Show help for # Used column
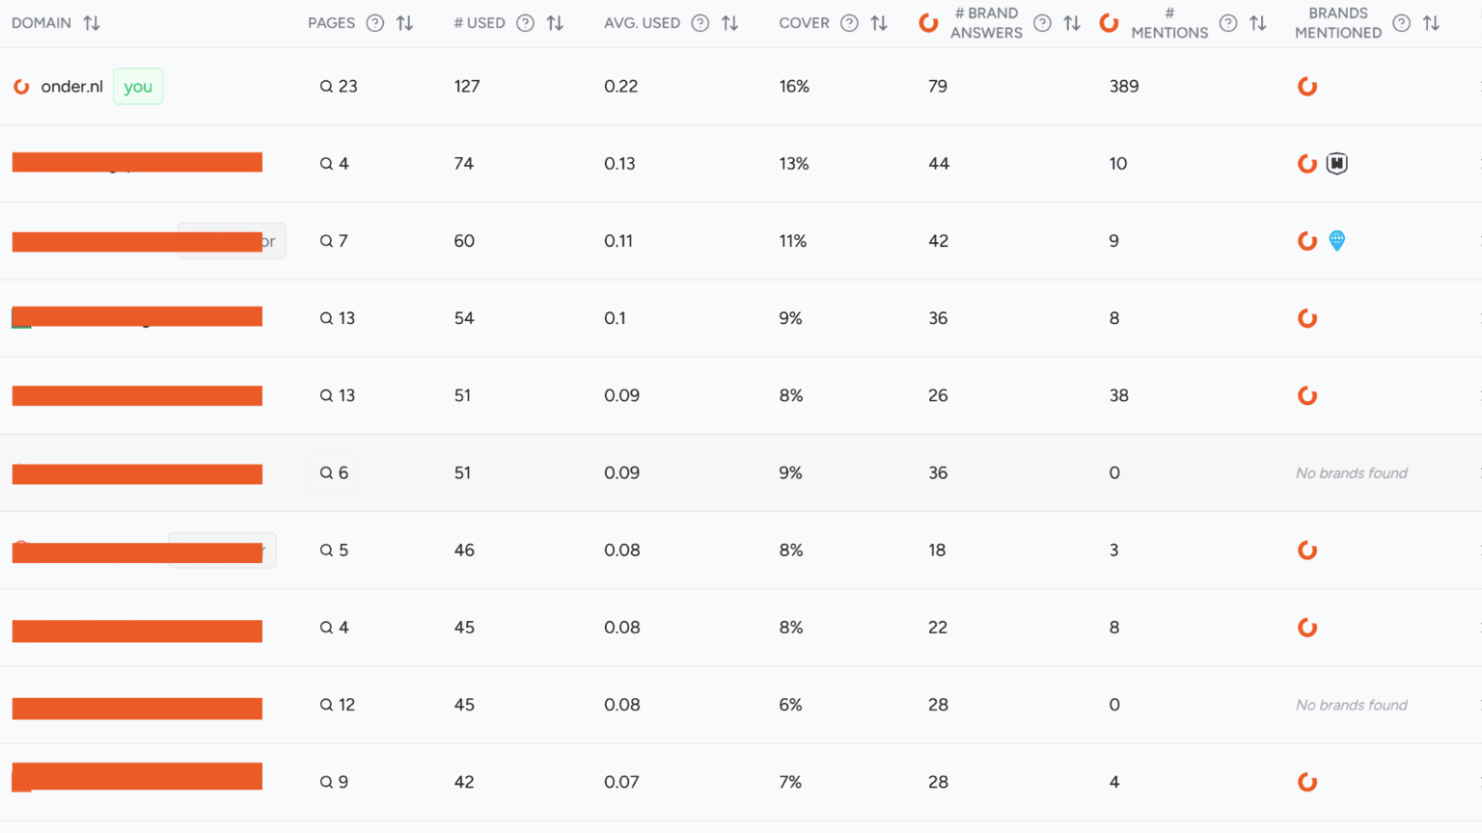Screen dimensions: 1482x833 [525, 23]
